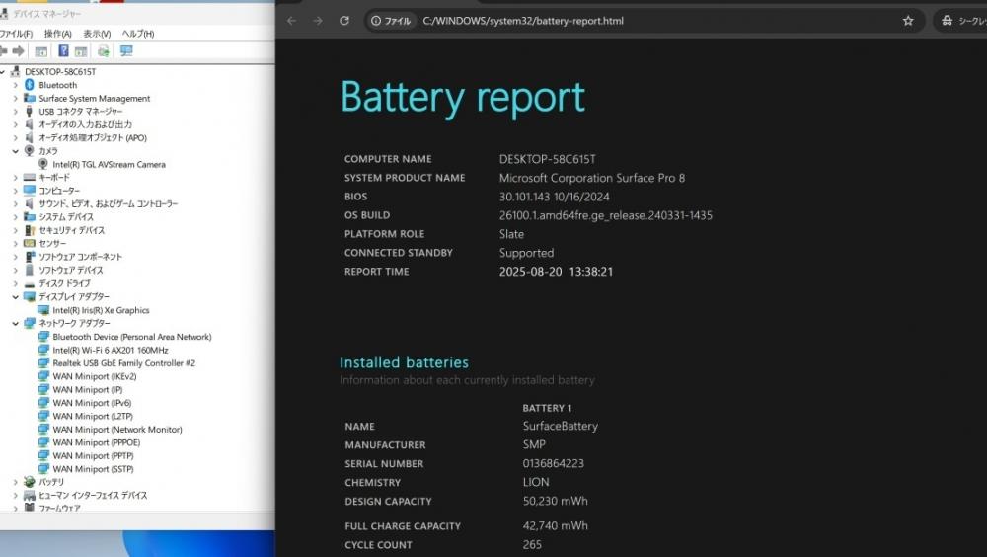Select WAN Miniport (IKEv2)
This screenshot has height=557, width=987.
95,377
